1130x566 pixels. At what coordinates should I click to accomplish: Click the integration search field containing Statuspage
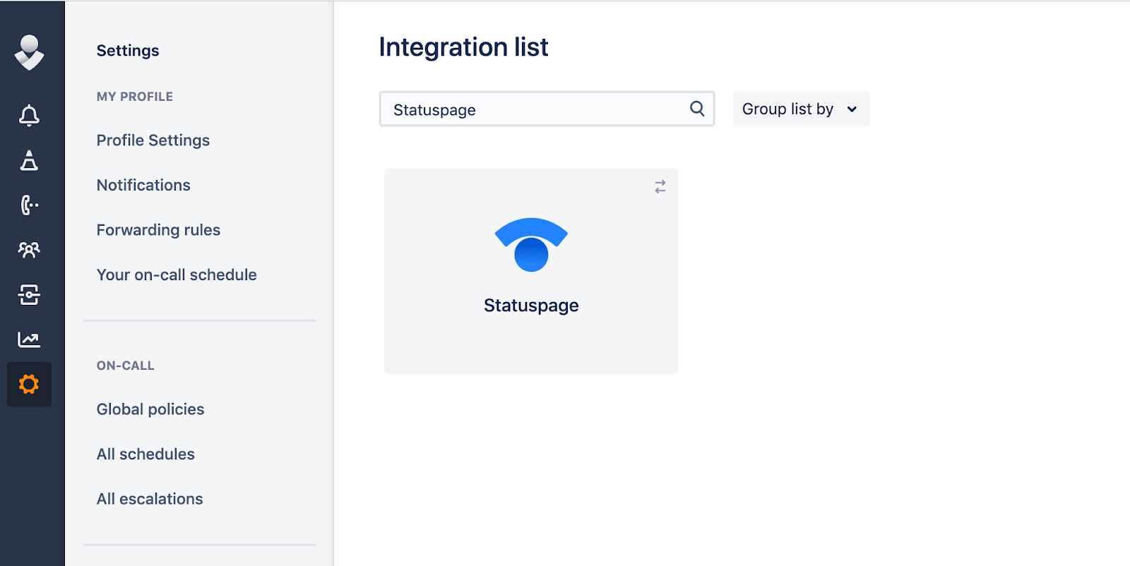pos(533,109)
